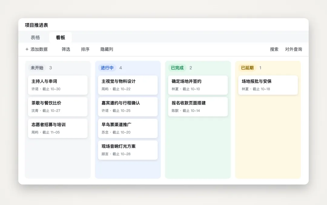This screenshot has width=327, height=205.
Task: Open the 早鸟票渠道推广 card
Action: (128, 128)
